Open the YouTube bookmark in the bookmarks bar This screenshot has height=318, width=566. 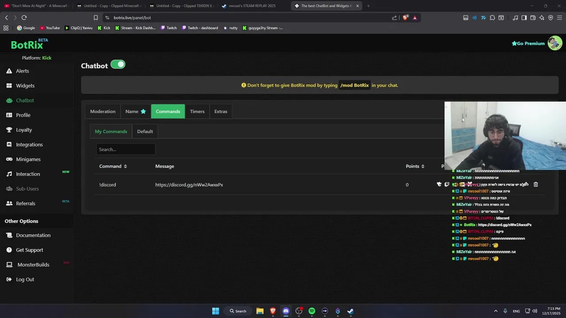coord(50,28)
